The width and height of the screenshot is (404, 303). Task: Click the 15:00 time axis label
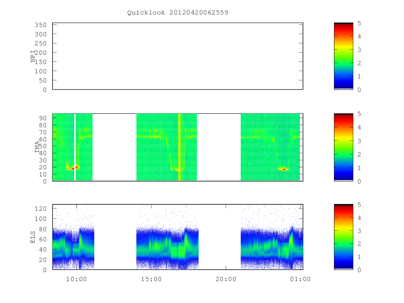click(151, 279)
